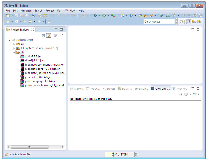The image size is (208, 160).
Task: Select dom4j-1.6.1.jar file
Action: (34, 61)
